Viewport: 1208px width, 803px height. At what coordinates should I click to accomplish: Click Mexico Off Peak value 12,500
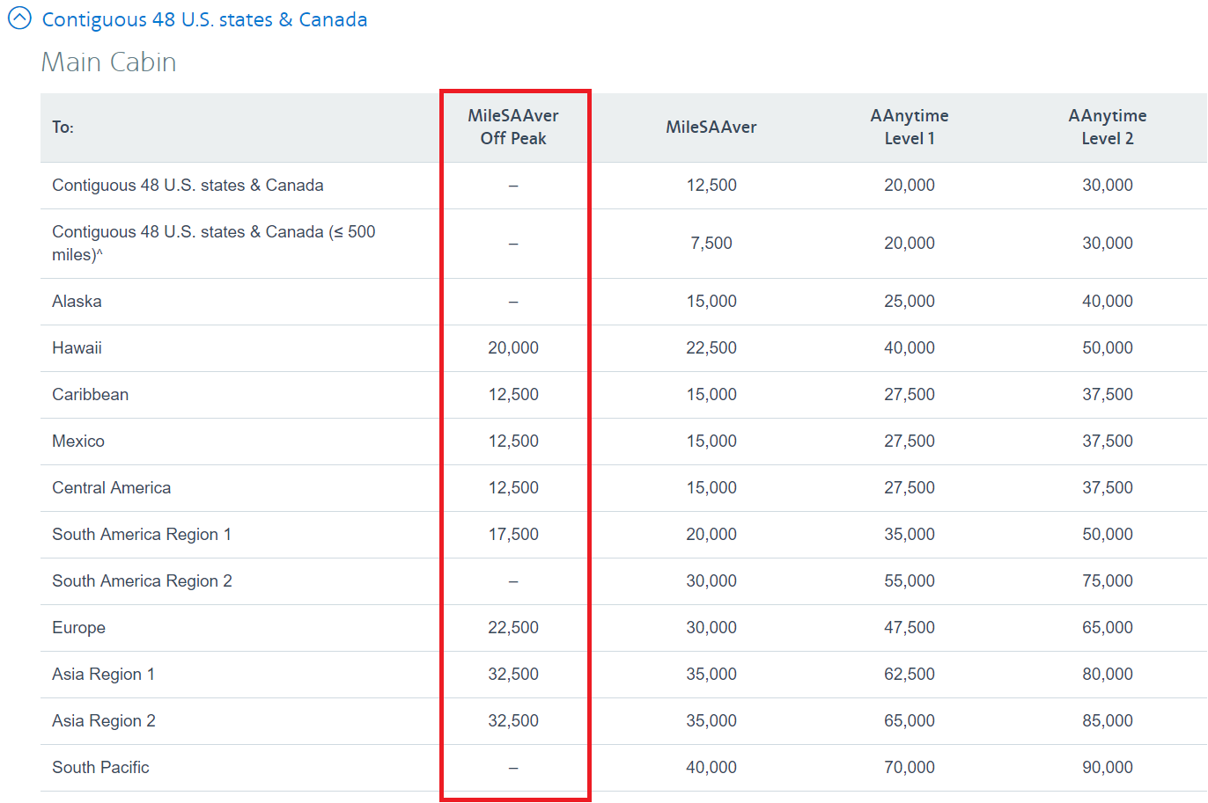point(513,442)
